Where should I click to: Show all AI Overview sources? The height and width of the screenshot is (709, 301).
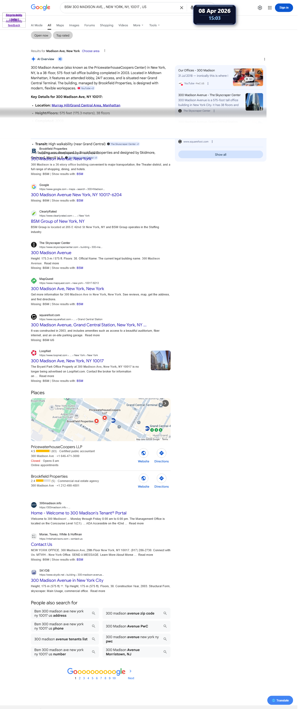(x=221, y=154)
